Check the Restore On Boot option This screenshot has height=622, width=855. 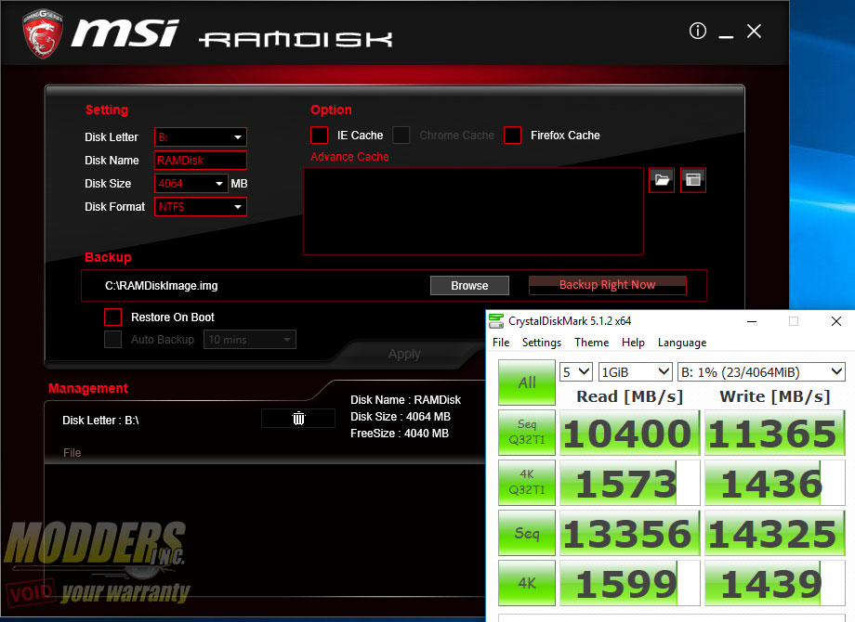(x=112, y=317)
